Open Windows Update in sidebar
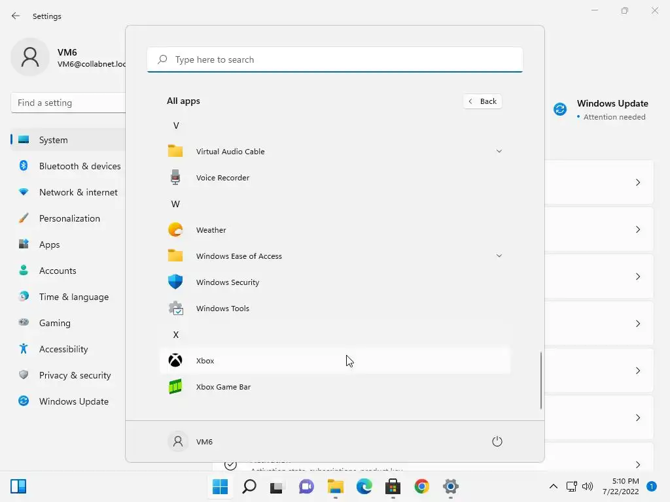The image size is (670, 502). [68, 401]
